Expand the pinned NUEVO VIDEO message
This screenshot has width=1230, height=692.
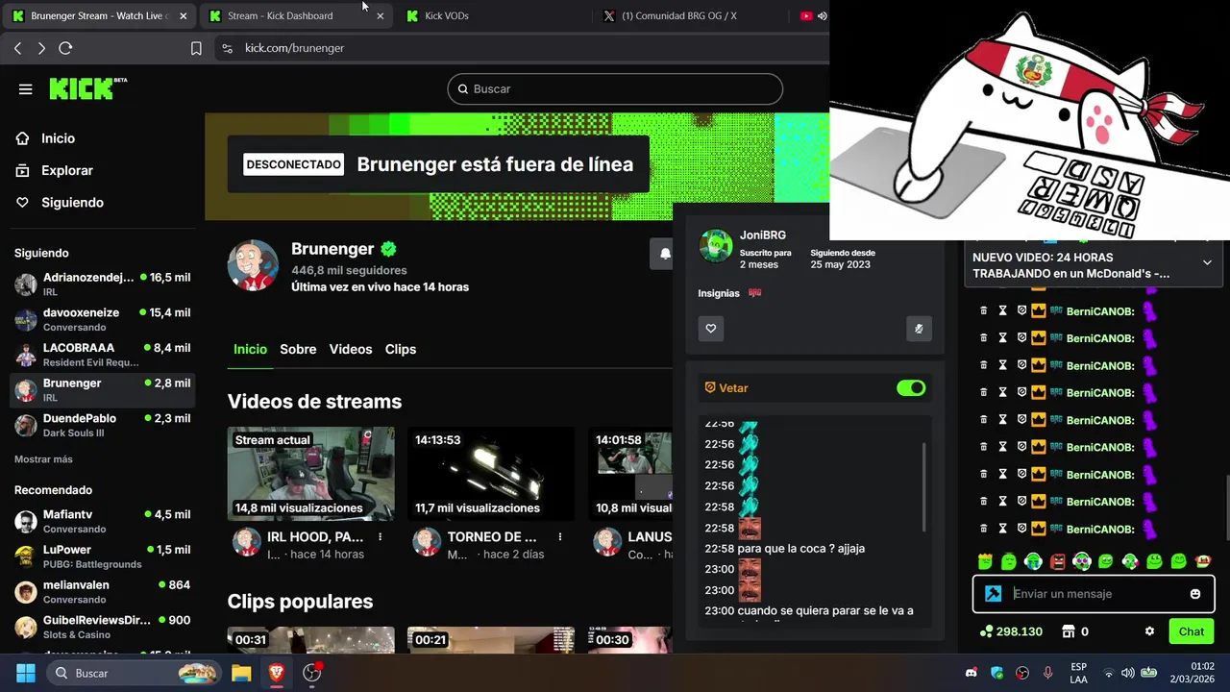1207,262
